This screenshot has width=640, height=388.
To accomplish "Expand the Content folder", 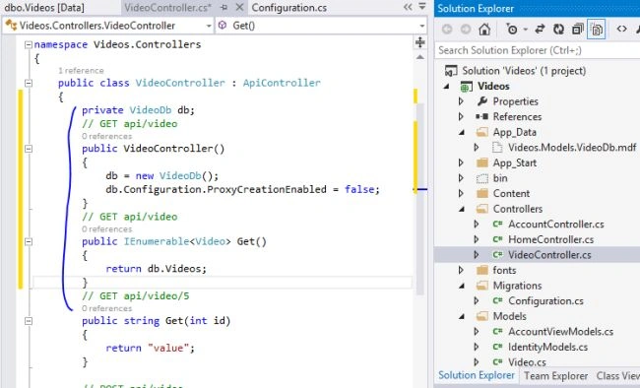I will click(x=461, y=194).
